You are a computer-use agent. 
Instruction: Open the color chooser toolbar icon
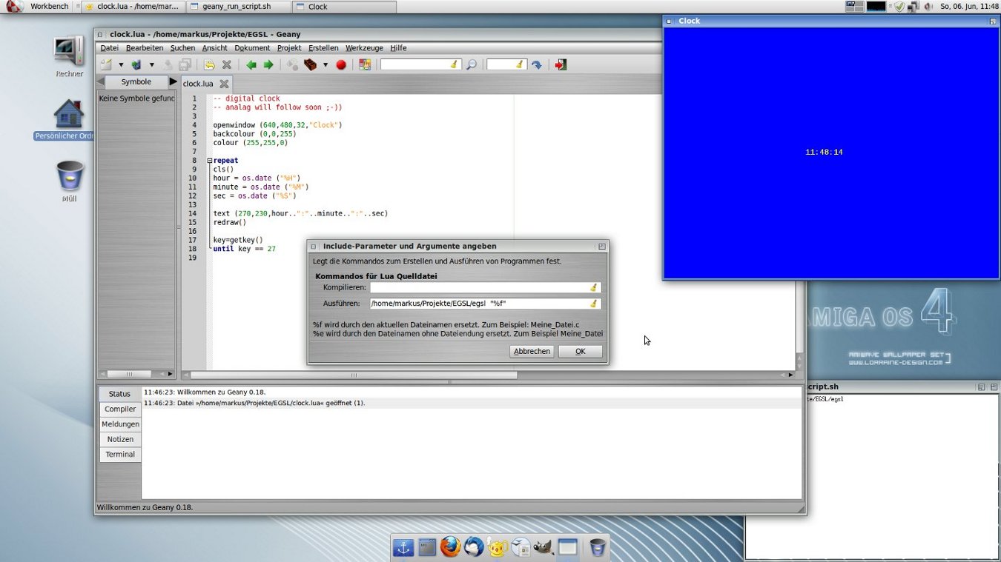pyautogui.click(x=365, y=65)
